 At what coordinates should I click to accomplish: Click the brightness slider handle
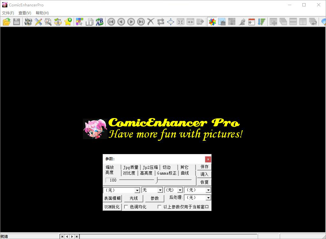click(x=156, y=180)
